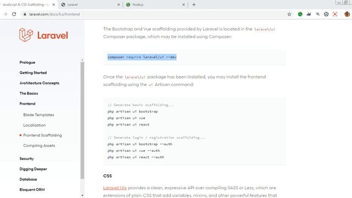Image resolution: width=352 pixels, height=198 pixels.
Task: Expand the Database section
Action: point(28,179)
